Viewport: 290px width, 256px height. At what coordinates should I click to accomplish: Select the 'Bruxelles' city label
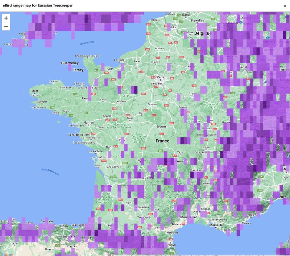[x=197, y=20]
